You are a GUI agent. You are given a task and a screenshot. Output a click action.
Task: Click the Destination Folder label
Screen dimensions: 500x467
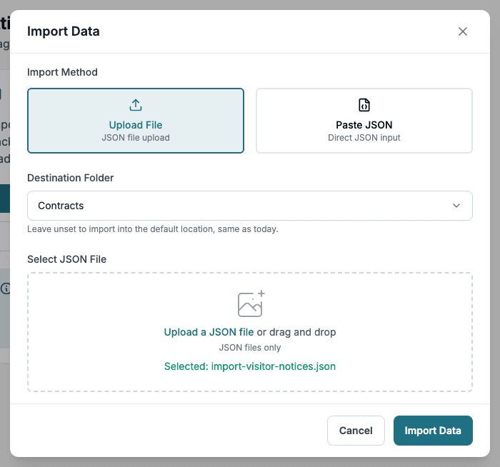pos(71,178)
